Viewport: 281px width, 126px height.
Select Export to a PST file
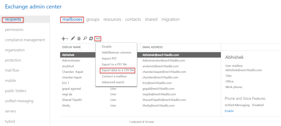point(114,64)
